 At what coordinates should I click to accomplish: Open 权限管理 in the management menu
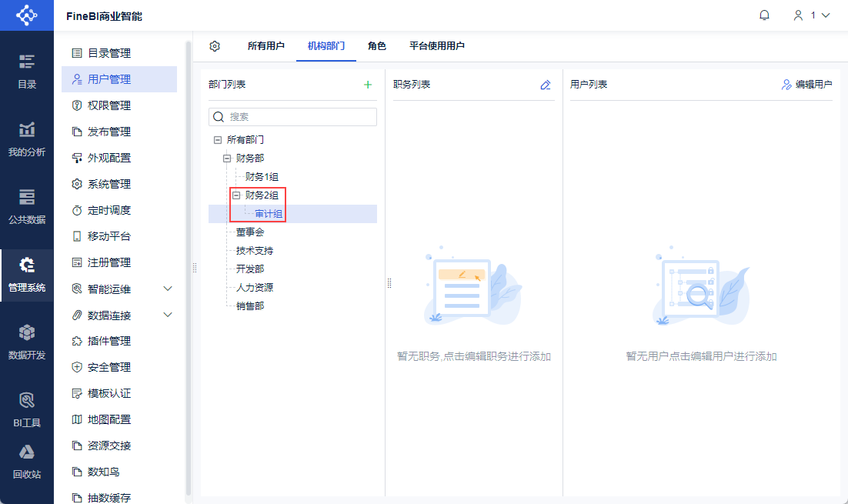[x=109, y=105]
